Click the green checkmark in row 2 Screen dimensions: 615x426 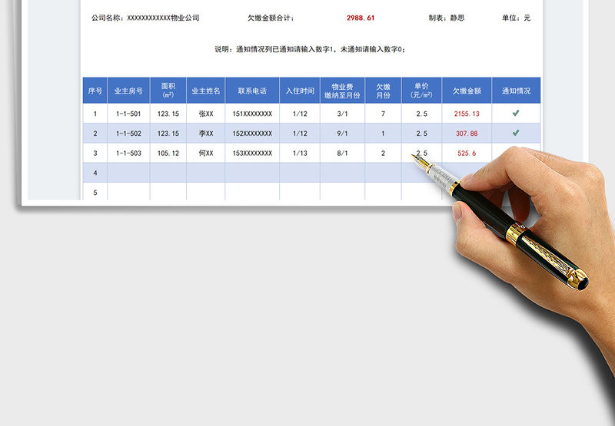click(x=516, y=133)
